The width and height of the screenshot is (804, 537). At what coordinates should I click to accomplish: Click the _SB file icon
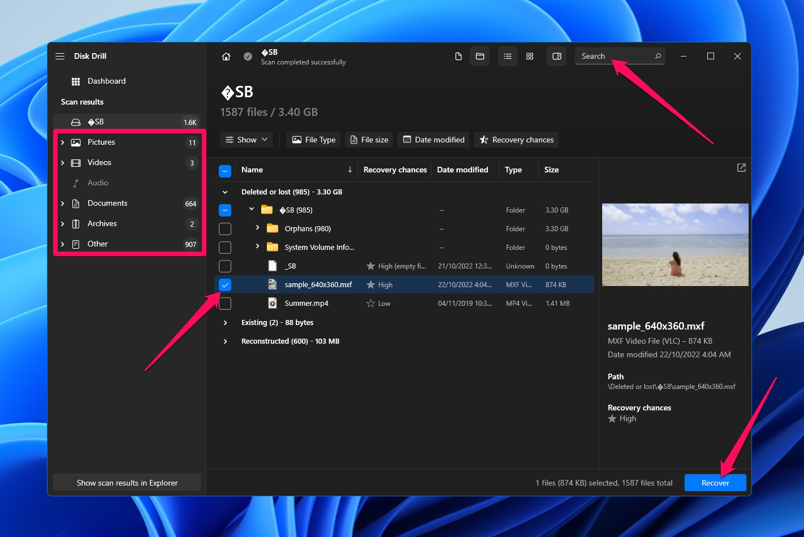(273, 266)
